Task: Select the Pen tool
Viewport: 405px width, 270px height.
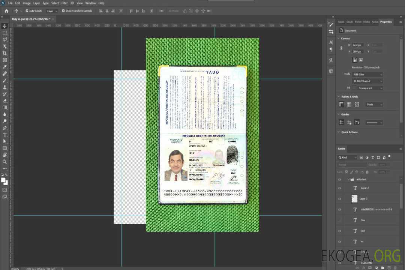Action: 4,128
